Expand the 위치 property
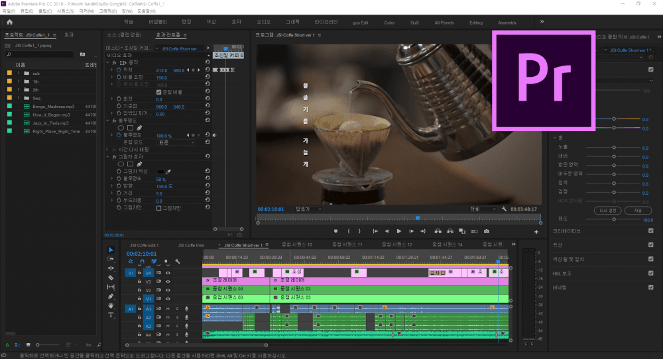 coord(111,70)
